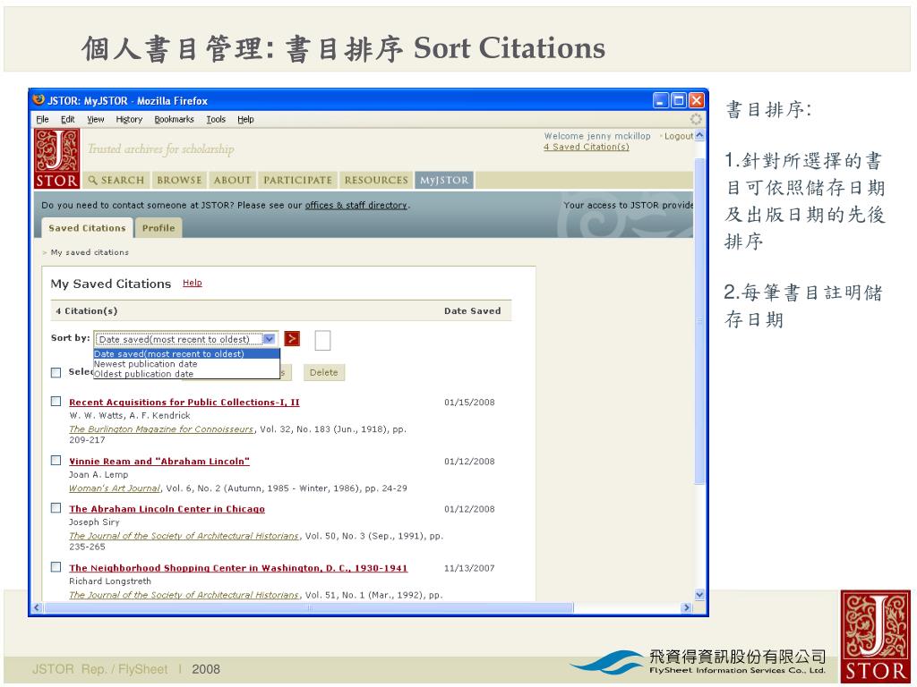
Task: Choose Date saved (most recent to oldest) option
Action: click(x=186, y=354)
